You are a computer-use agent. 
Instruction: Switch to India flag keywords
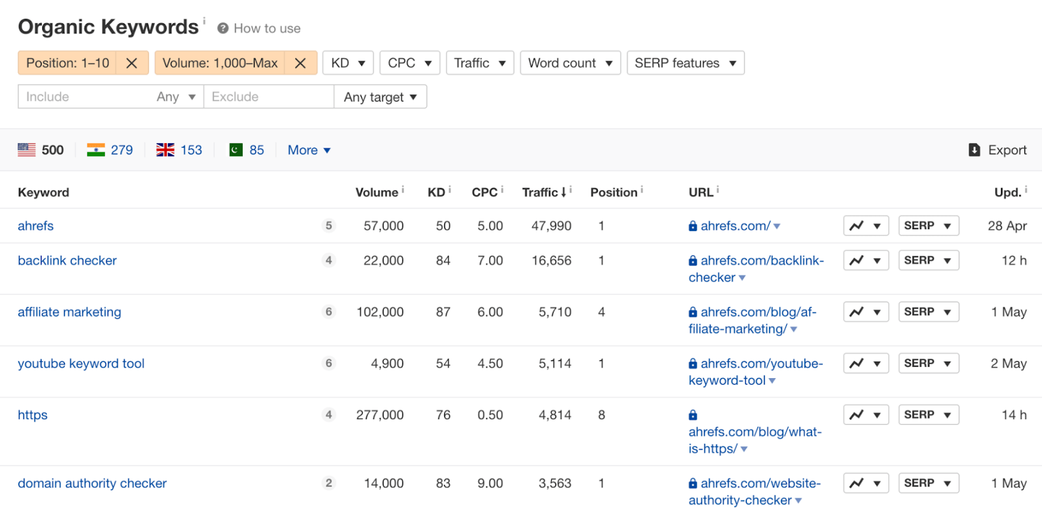109,150
